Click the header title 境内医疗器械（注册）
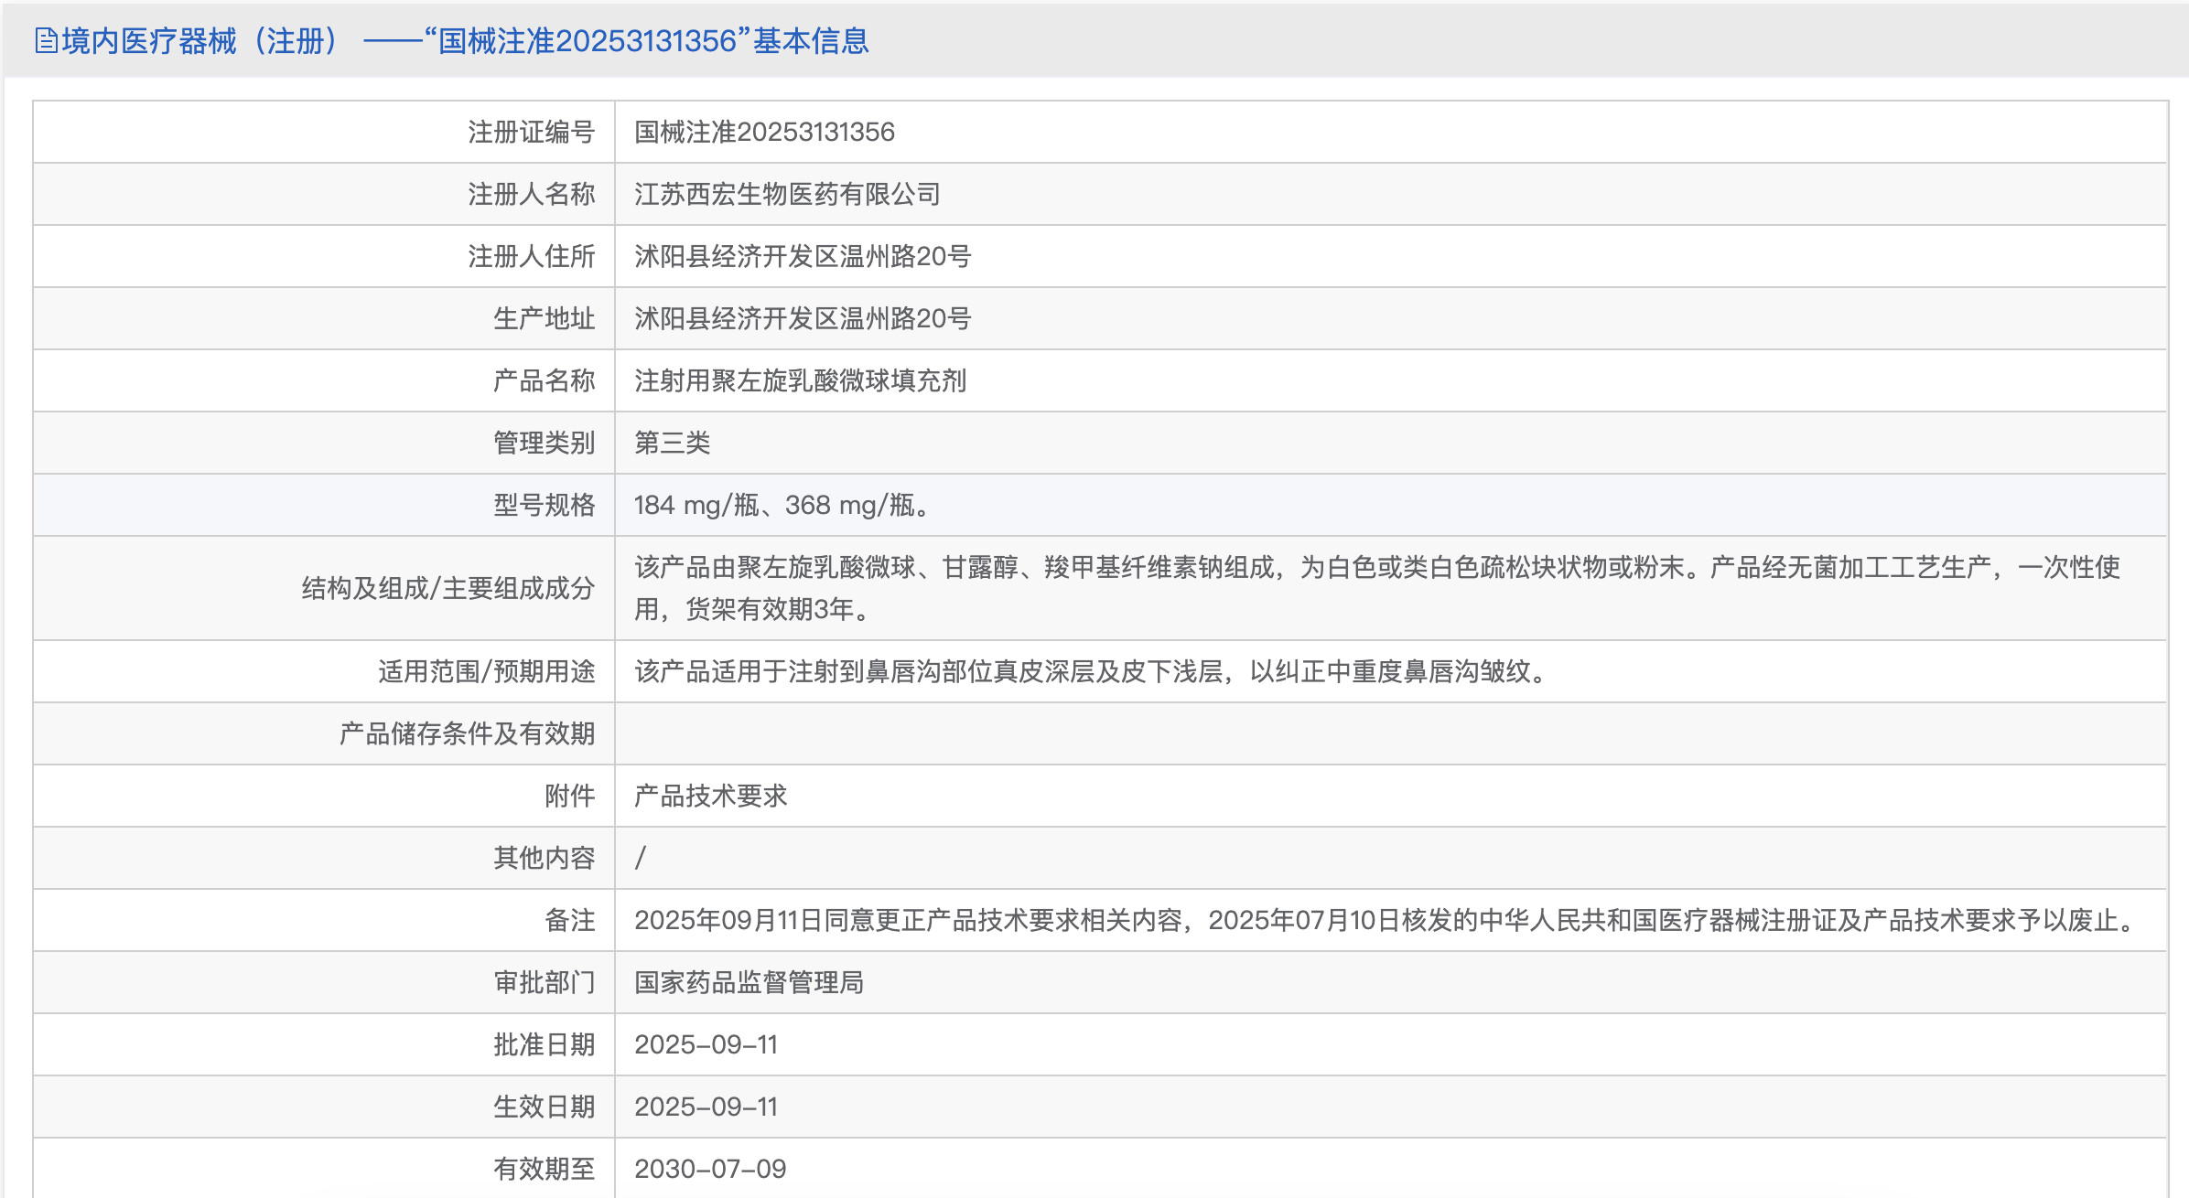This screenshot has height=1198, width=2189. pyautogui.click(x=201, y=41)
